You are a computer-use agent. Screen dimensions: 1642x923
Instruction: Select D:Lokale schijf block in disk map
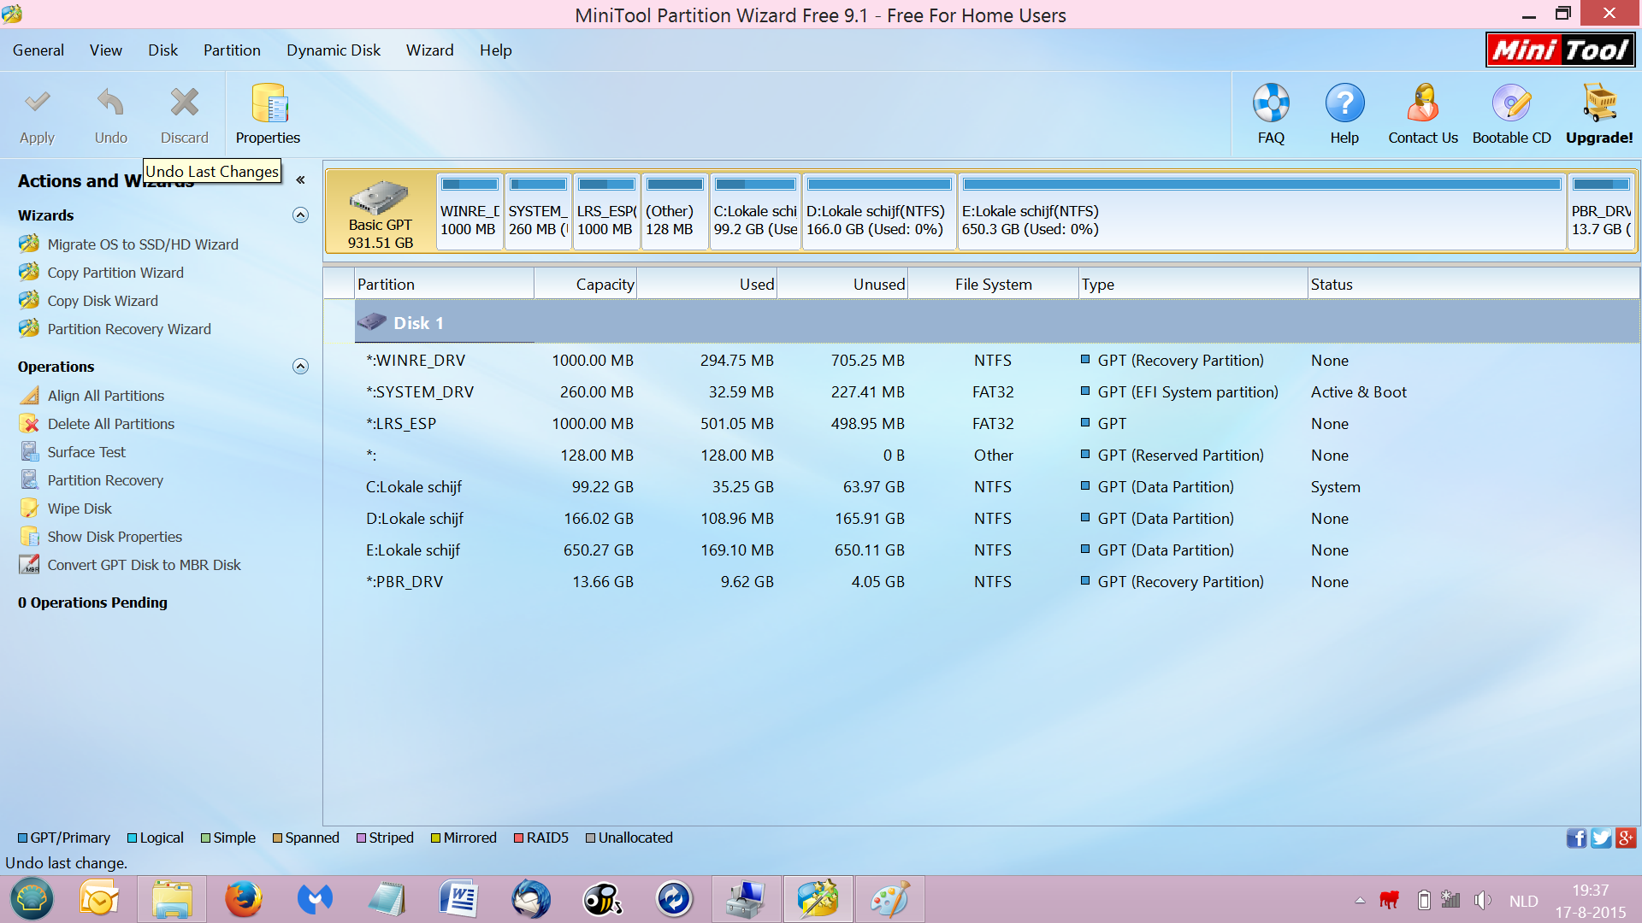[879, 211]
